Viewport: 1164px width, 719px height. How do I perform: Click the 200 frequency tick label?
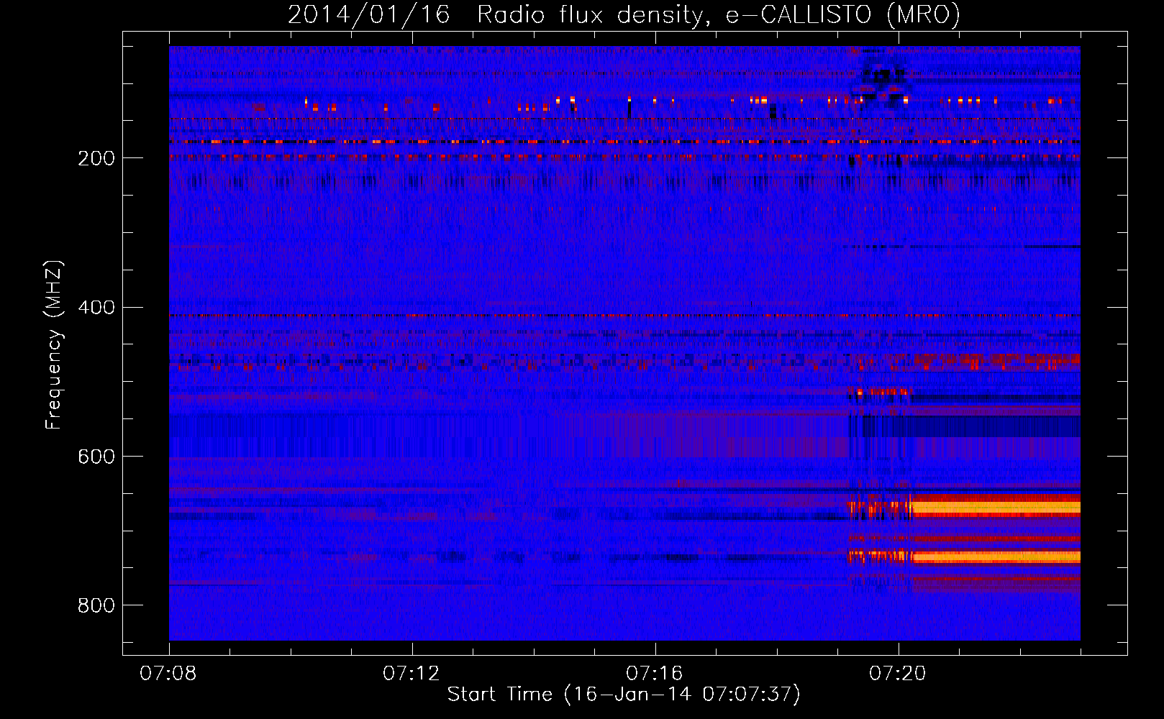tap(96, 158)
